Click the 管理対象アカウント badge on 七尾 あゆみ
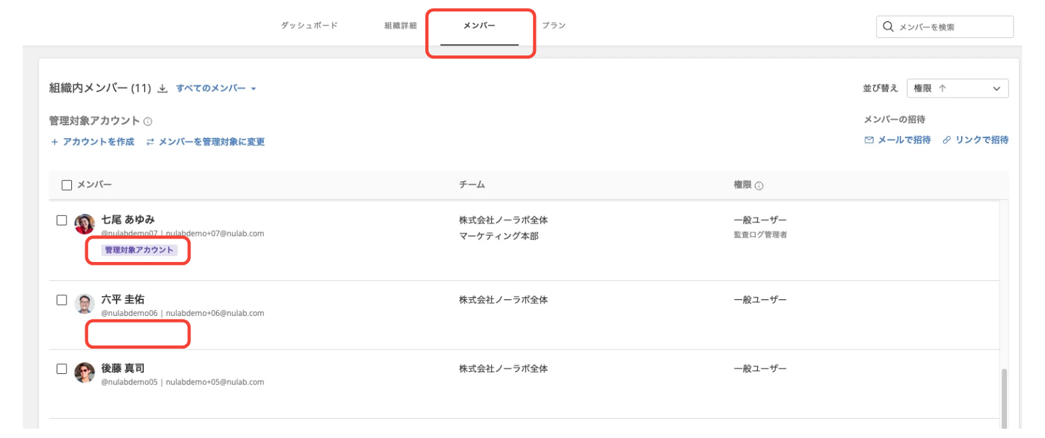The image size is (1045, 438). (139, 250)
